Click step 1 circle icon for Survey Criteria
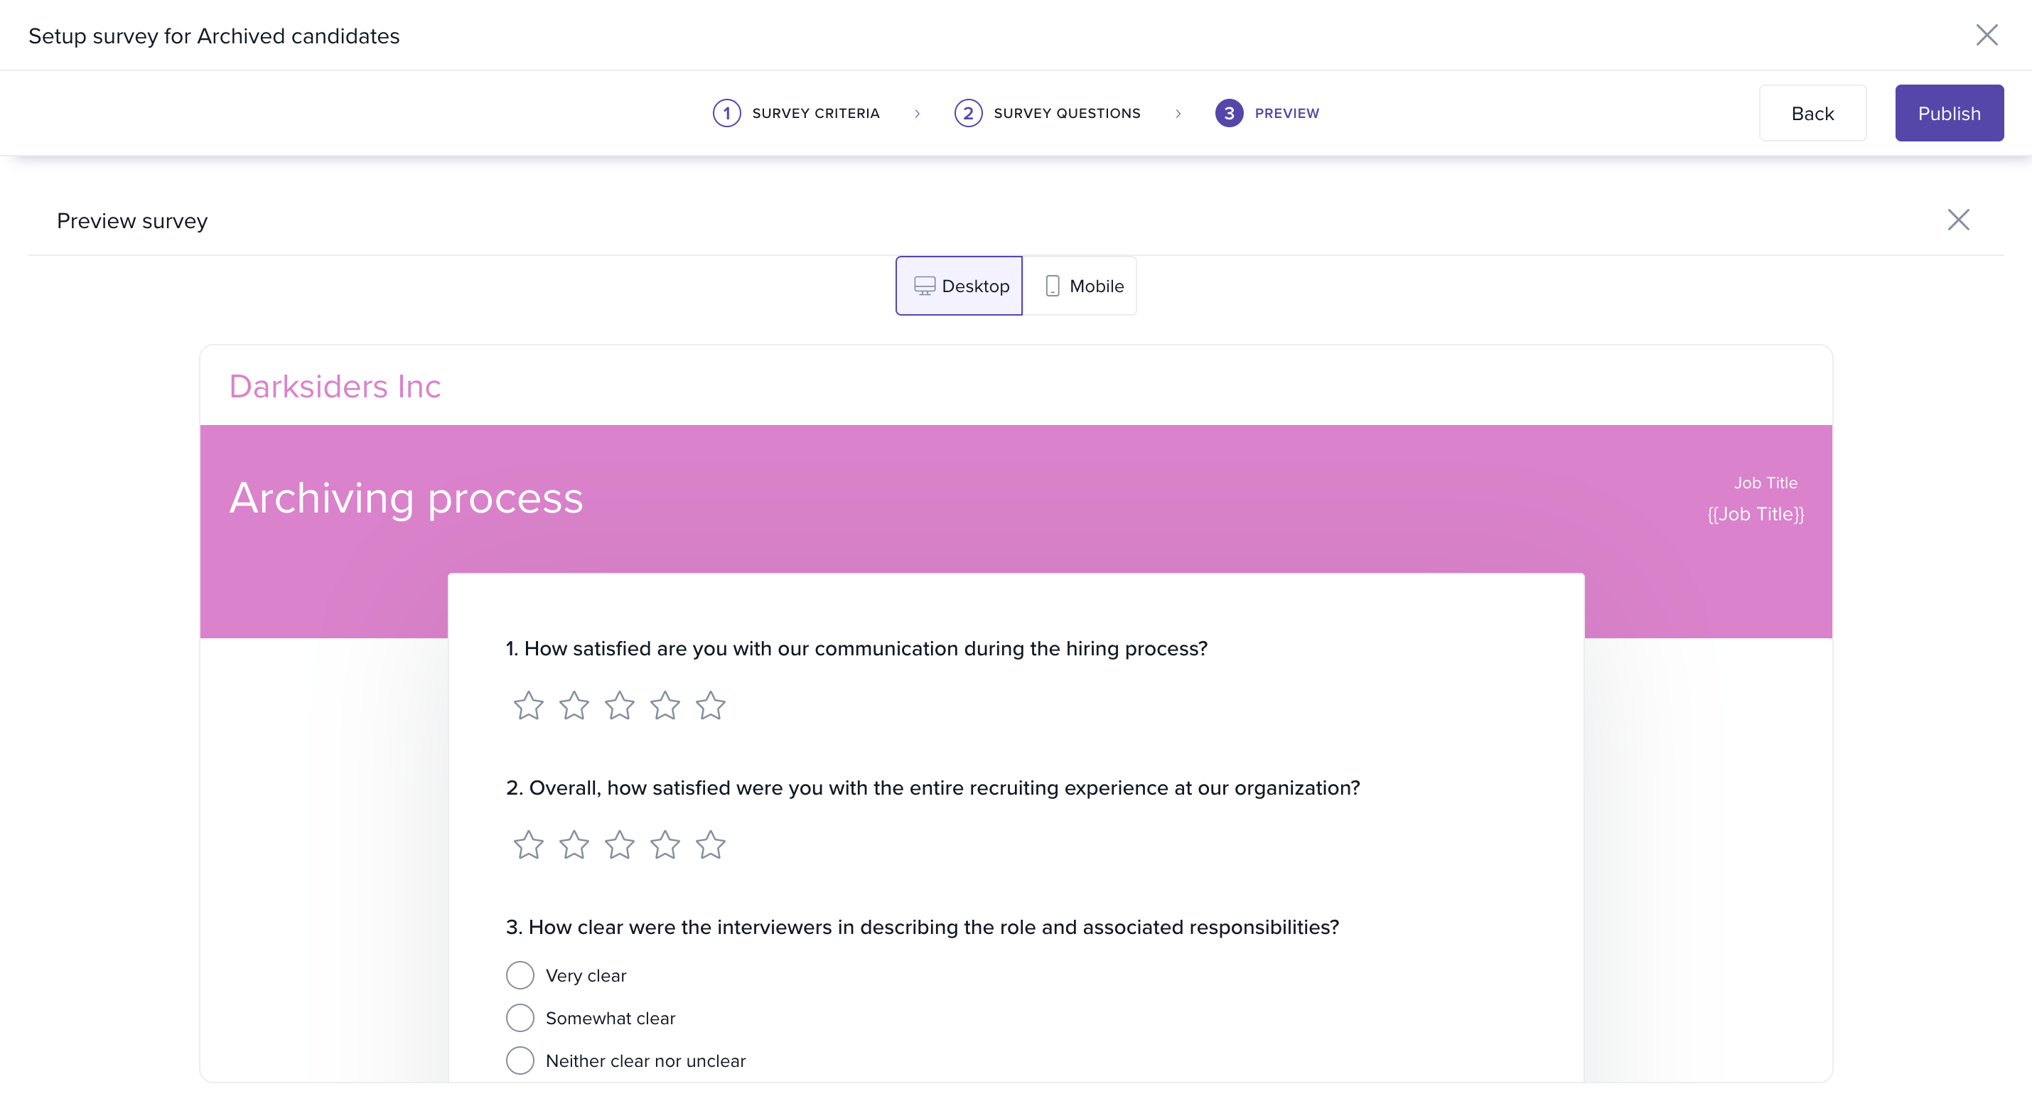The image size is (2032, 1106). 726,113
